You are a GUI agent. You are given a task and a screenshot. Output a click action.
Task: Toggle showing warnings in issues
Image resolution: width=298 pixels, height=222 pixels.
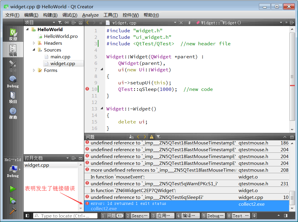click(151, 137)
